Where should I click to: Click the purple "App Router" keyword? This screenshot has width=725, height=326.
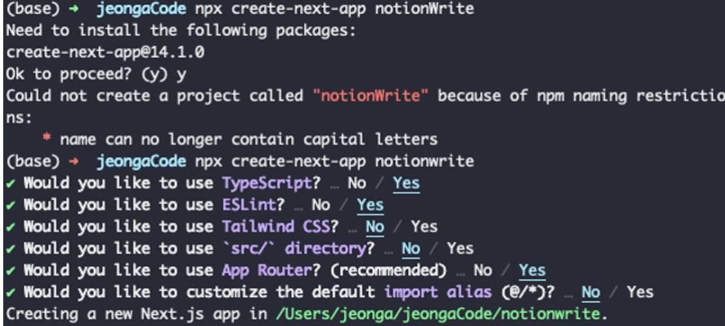click(267, 270)
